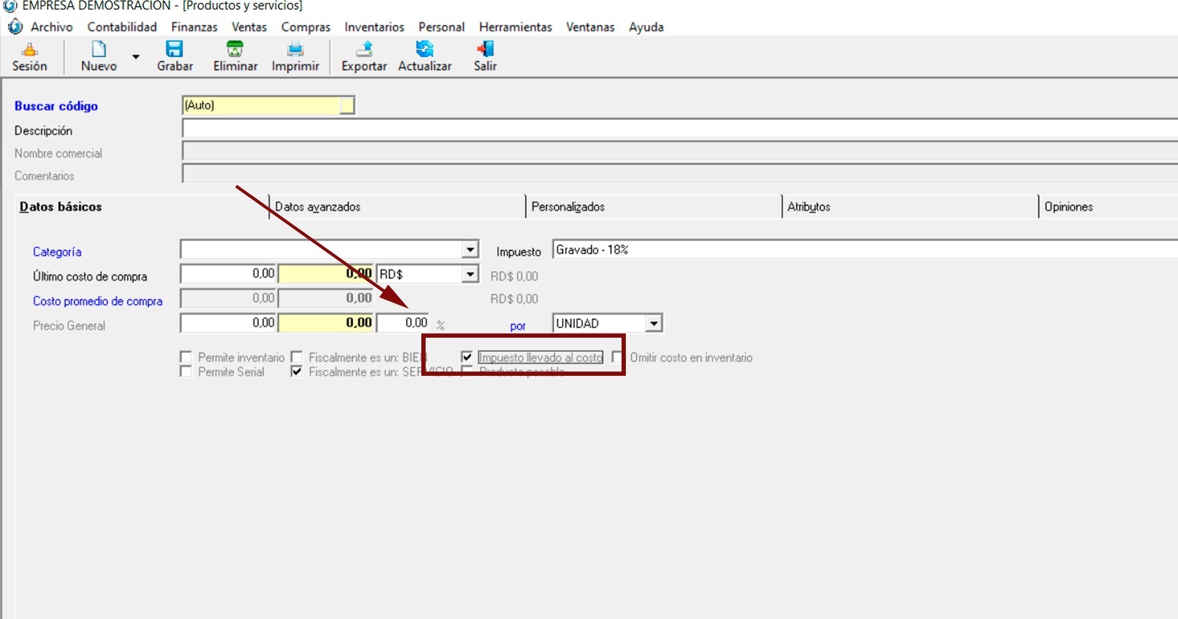Expand the Categoría dropdown list

470,250
